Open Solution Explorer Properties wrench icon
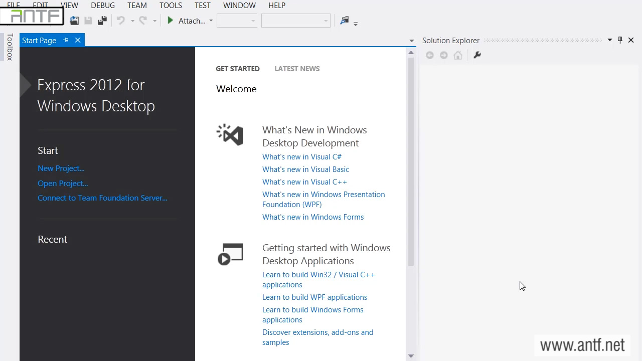642x361 pixels. 477,55
